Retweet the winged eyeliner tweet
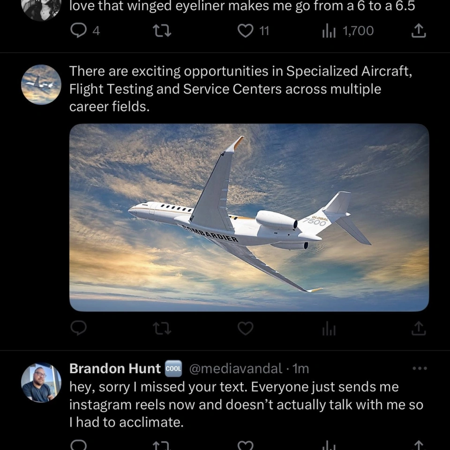 [x=162, y=31]
